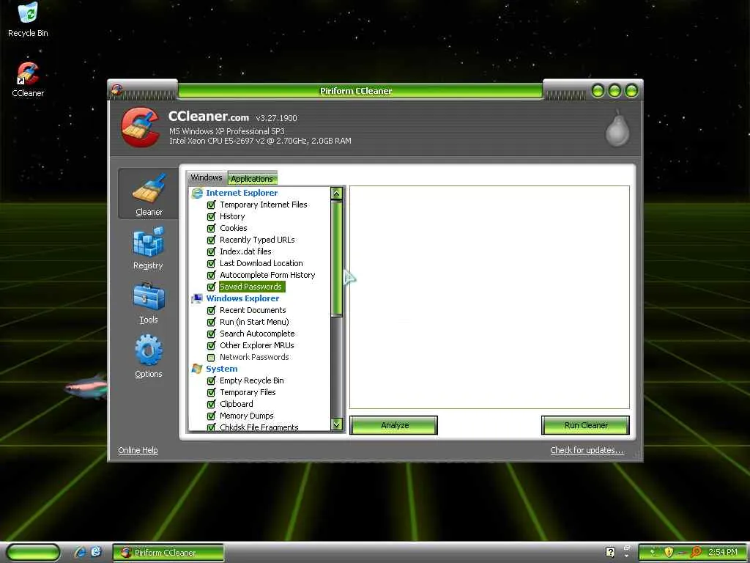Click Check for updates link
This screenshot has height=563, width=750.
587,450
